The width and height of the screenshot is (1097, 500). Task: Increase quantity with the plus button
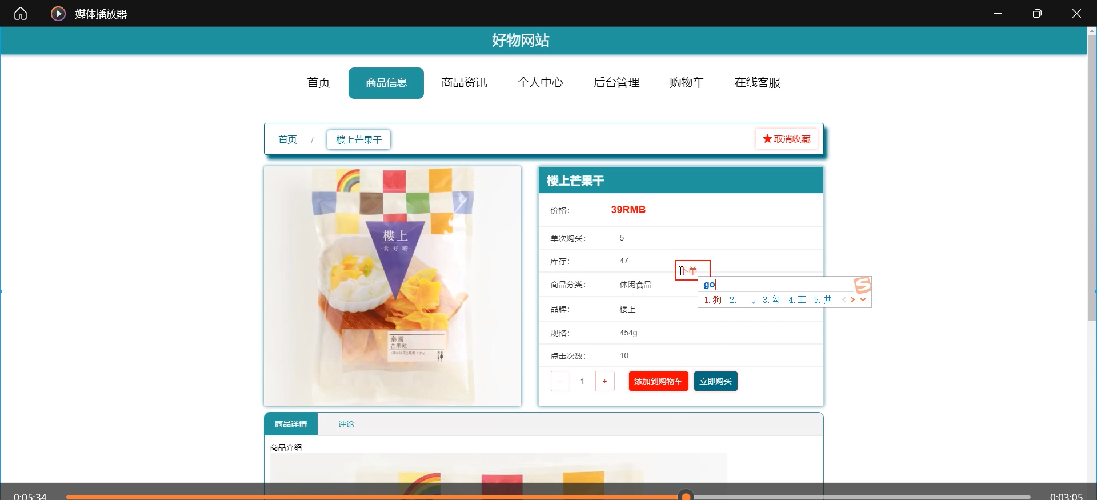click(x=604, y=381)
